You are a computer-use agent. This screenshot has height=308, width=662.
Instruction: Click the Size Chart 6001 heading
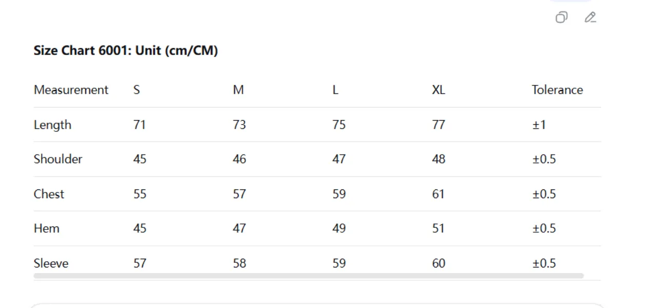[126, 51]
